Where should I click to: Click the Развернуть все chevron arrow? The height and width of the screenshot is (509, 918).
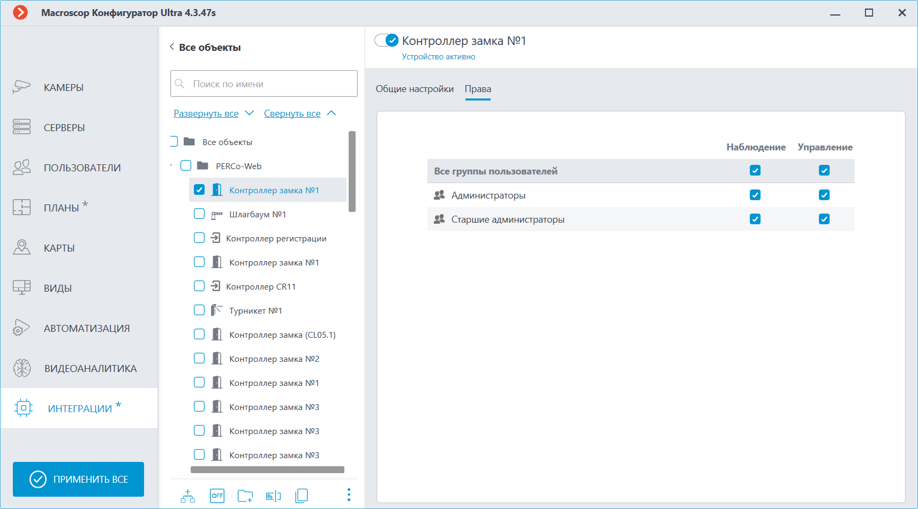point(249,113)
